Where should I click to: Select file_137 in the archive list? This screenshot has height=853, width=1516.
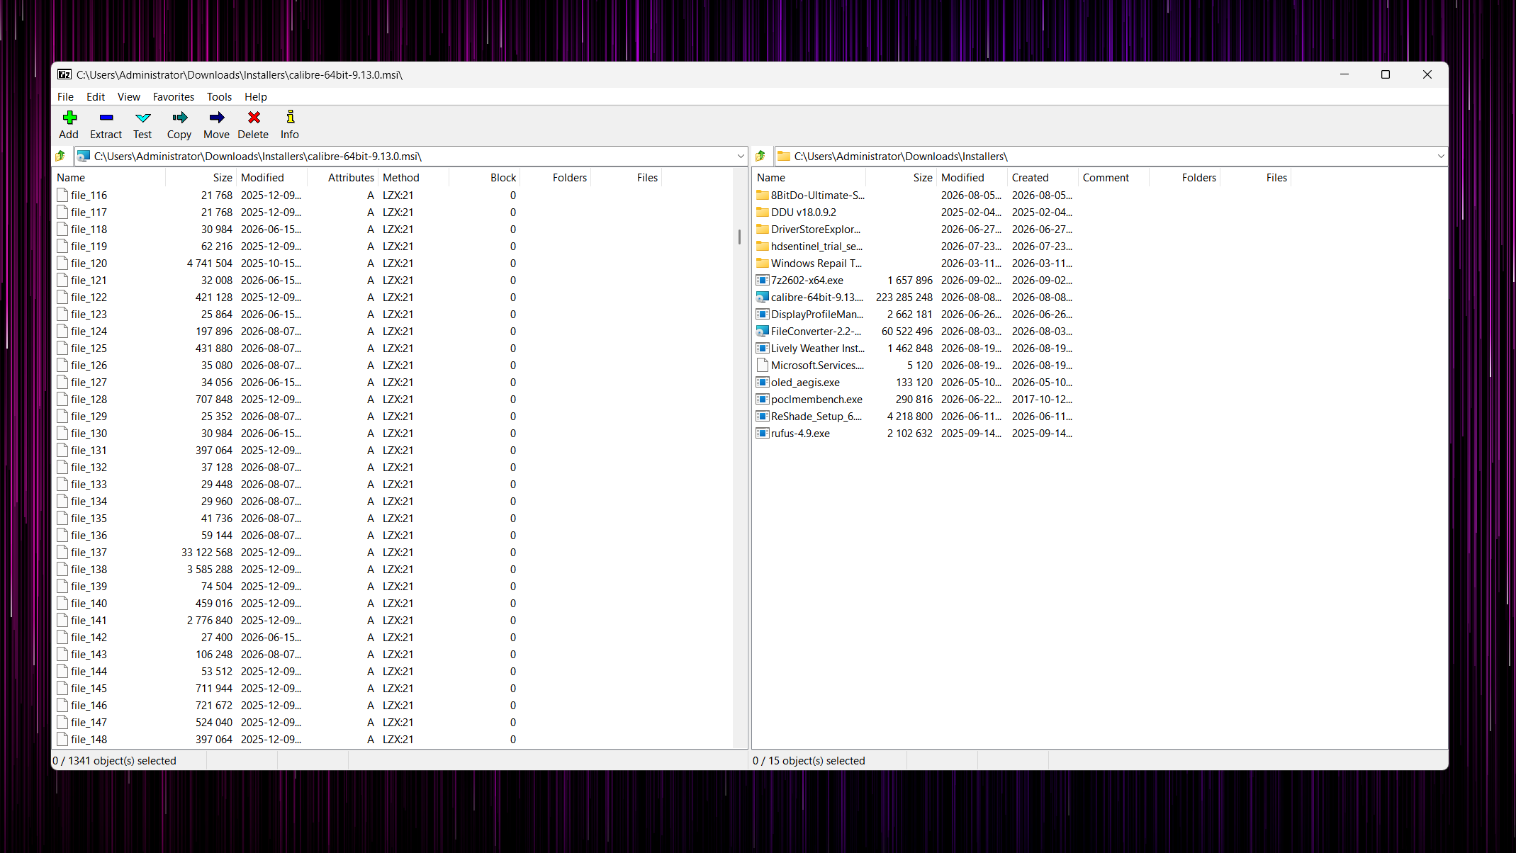click(x=89, y=553)
